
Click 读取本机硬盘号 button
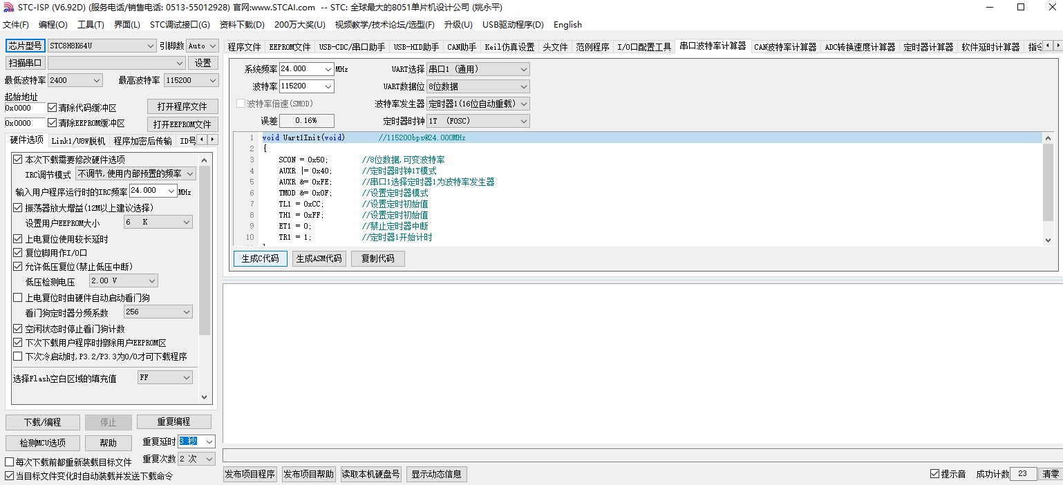pyautogui.click(x=370, y=474)
